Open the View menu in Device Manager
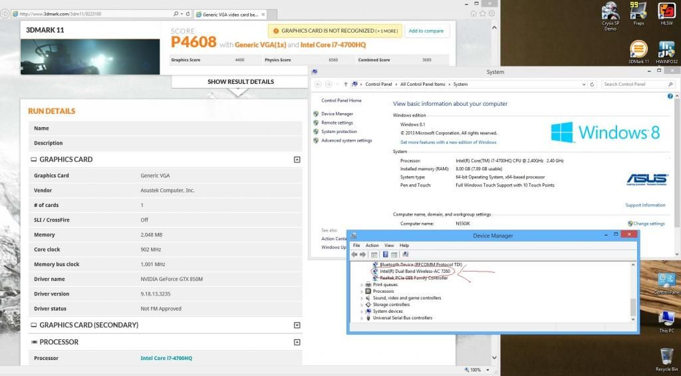The width and height of the screenshot is (681, 376). coord(389,246)
